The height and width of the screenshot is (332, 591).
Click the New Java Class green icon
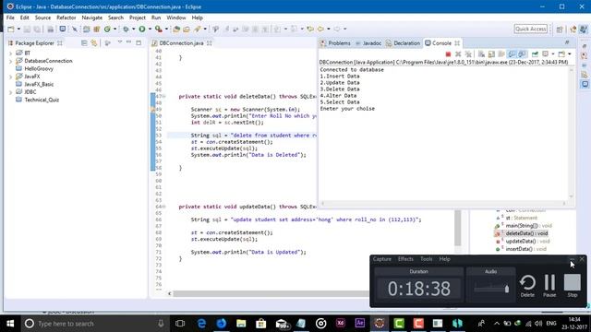pyautogui.click(x=107, y=29)
